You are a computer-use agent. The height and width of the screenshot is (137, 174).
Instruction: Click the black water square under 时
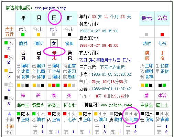click(69, 34)
